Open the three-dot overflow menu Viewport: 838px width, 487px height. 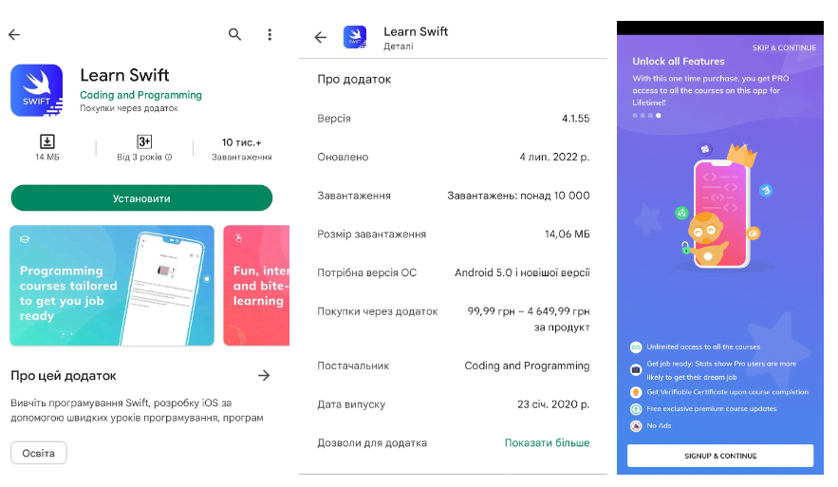click(x=270, y=35)
